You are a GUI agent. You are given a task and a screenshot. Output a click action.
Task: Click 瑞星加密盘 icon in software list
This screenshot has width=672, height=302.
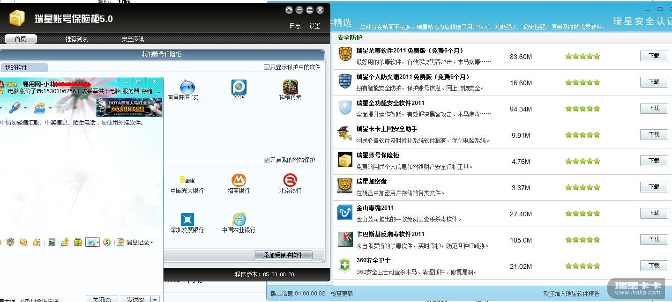point(345,186)
